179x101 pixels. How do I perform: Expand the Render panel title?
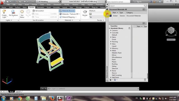[x=100, y=20]
